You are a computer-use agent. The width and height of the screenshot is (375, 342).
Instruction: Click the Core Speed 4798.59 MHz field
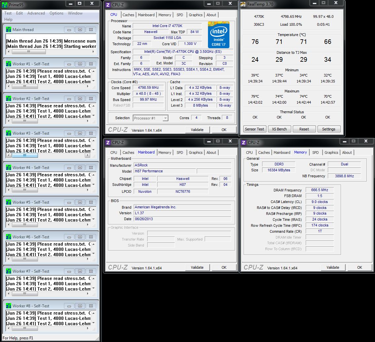click(x=148, y=87)
